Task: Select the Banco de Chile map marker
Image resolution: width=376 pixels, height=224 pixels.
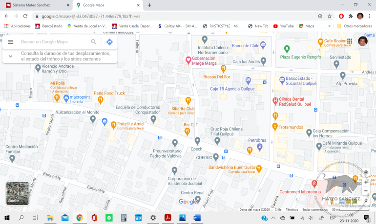Action: coord(263,45)
